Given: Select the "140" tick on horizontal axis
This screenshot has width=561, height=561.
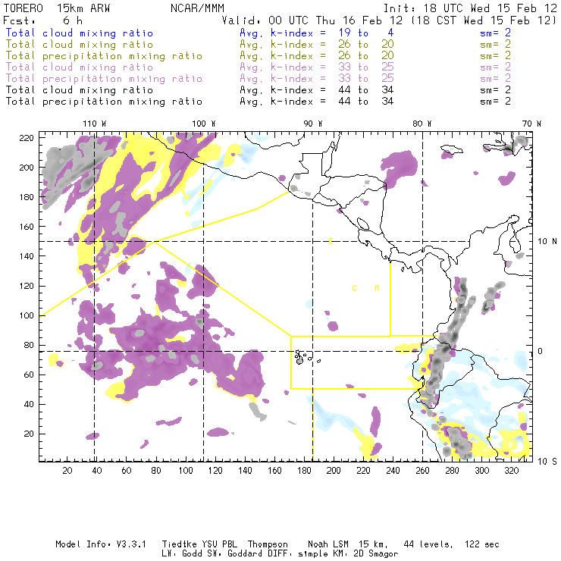Looking at the screenshot, I should (x=245, y=471).
